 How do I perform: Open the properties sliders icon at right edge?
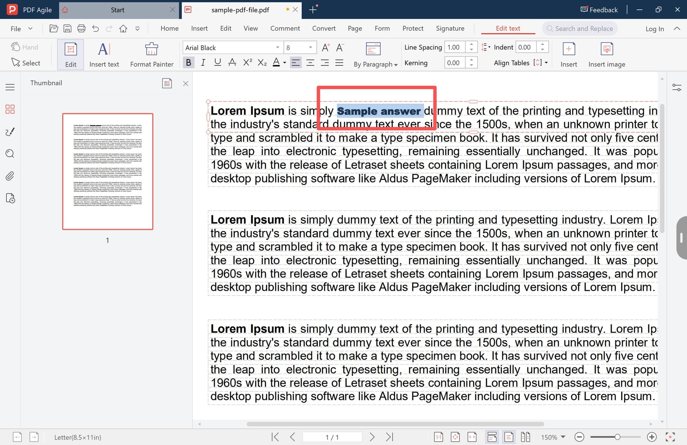[x=677, y=87]
